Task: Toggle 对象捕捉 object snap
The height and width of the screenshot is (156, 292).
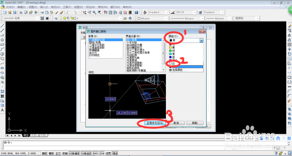Action: point(74,153)
